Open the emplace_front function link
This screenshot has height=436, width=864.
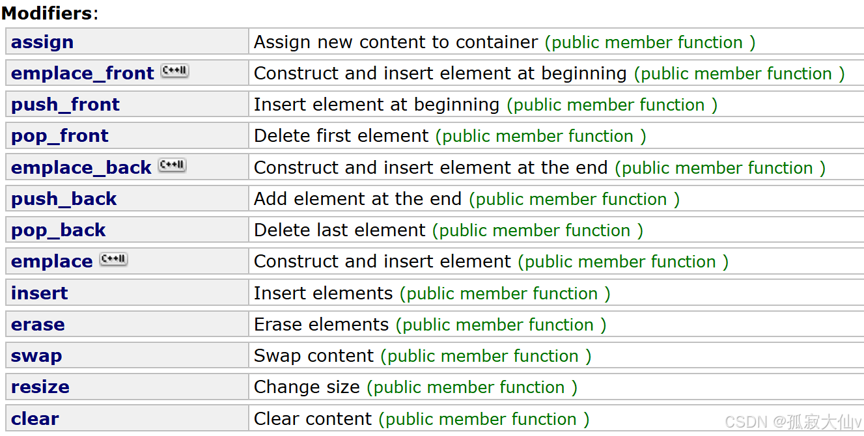[x=83, y=74]
